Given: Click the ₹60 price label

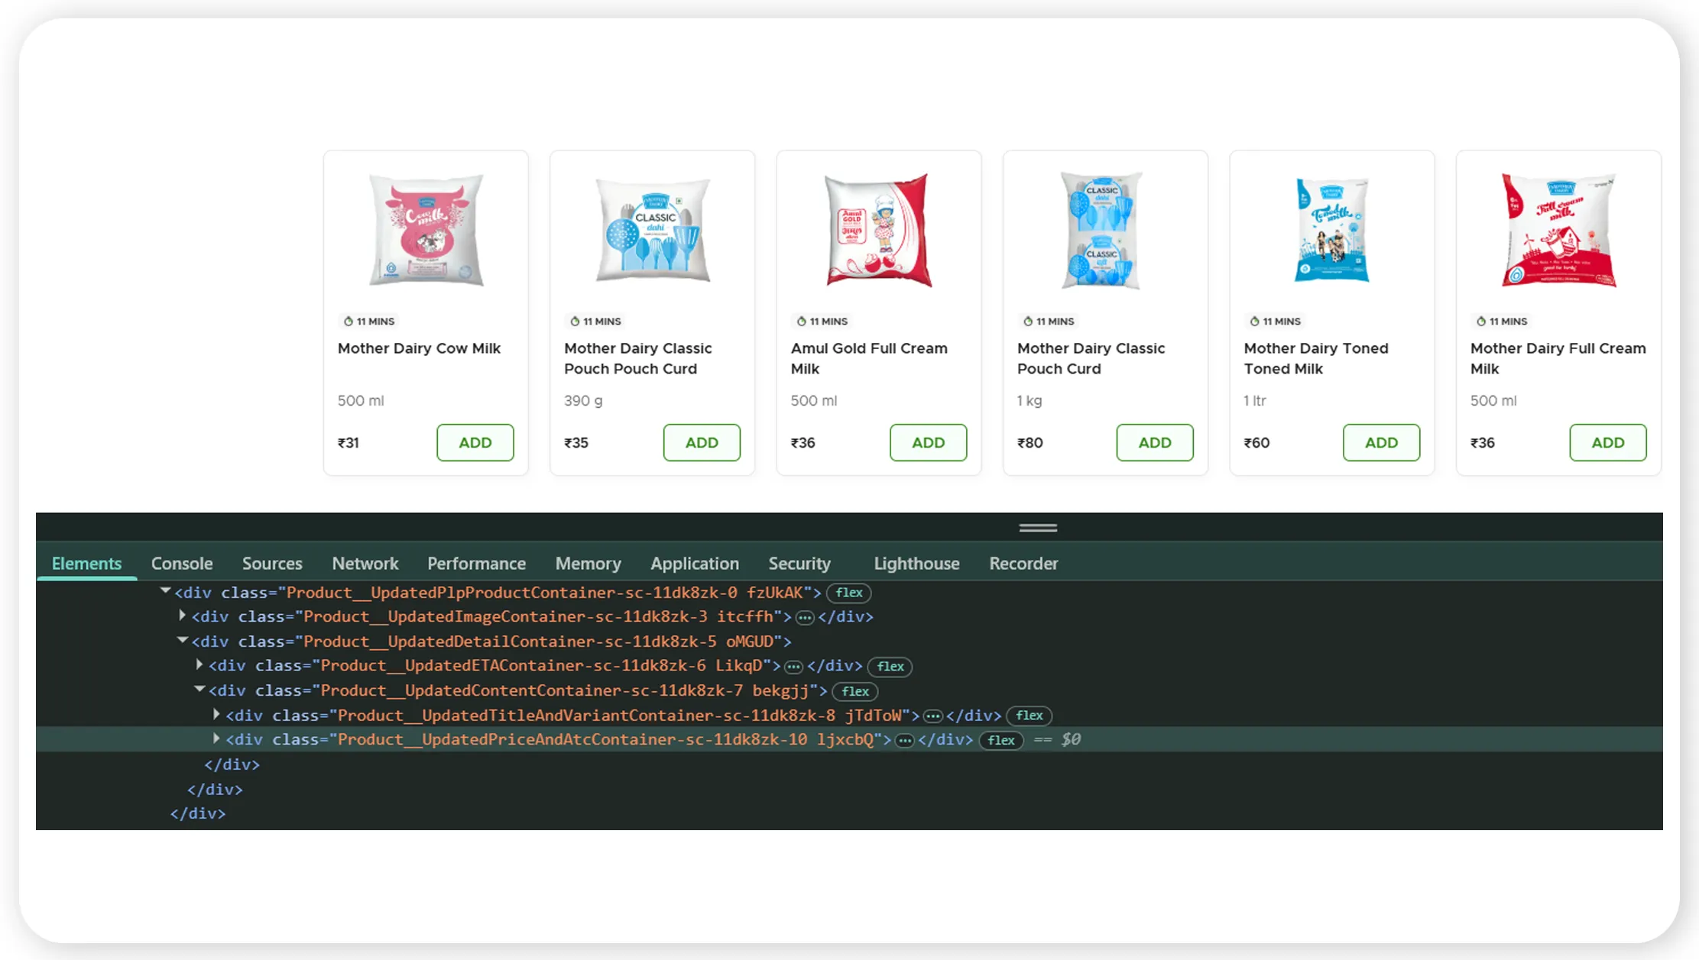Looking at the screenshot, I should [x=1256, y=443].
